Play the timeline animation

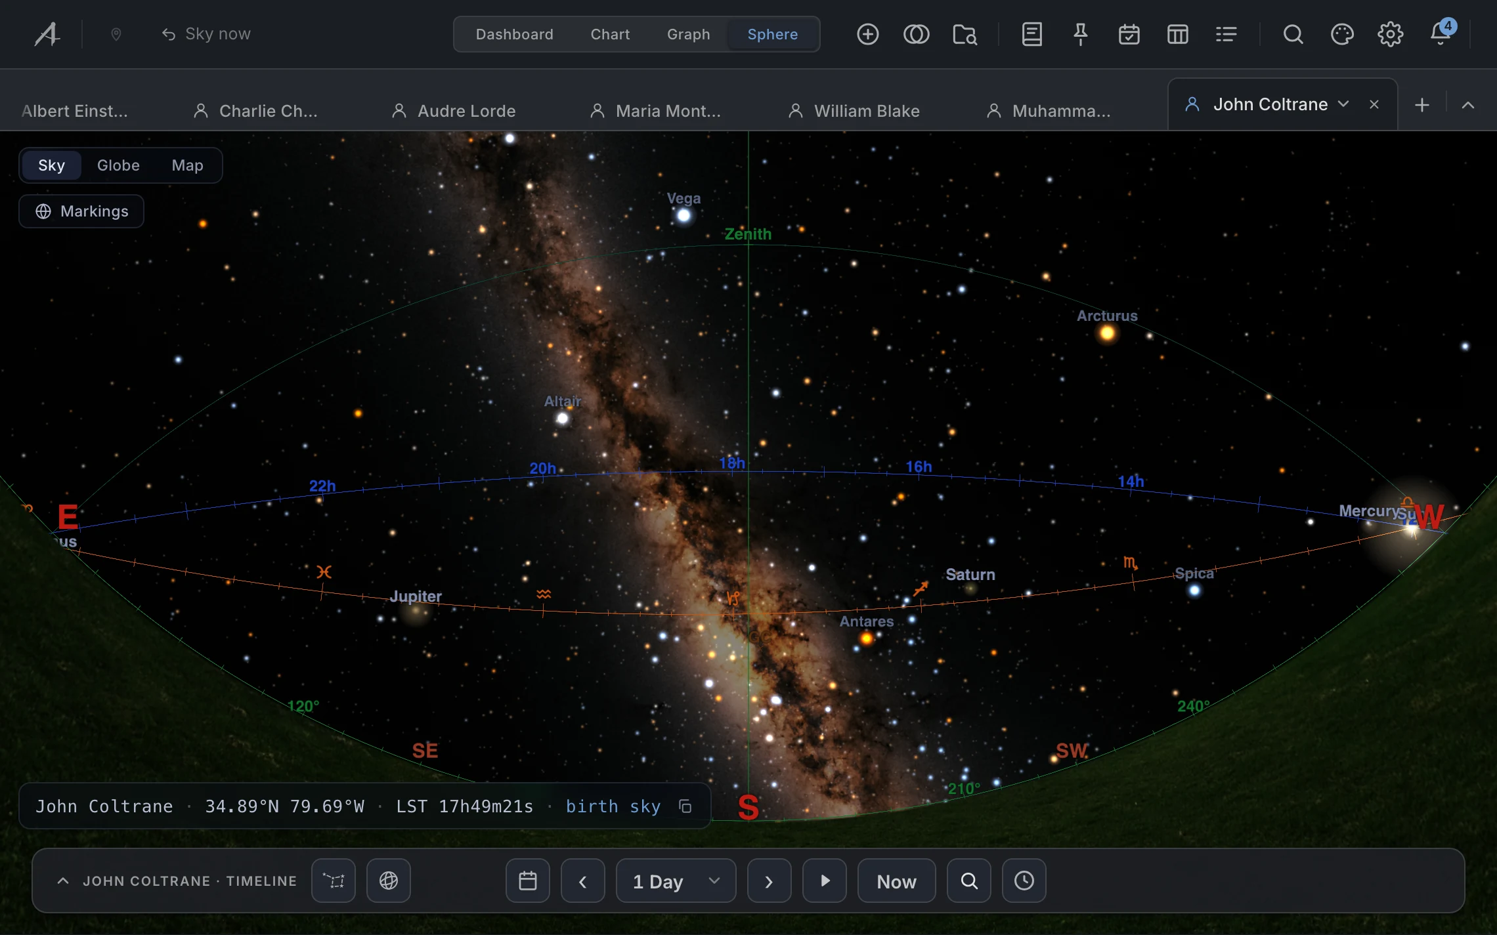(x=825, y=881)
